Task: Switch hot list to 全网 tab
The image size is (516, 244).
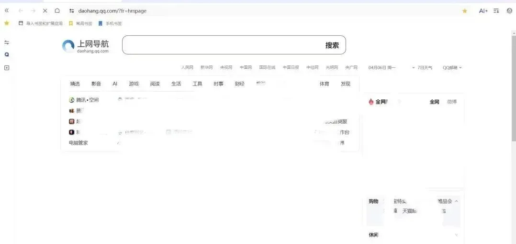Action: pyautogui.click(x=435, y=102)
